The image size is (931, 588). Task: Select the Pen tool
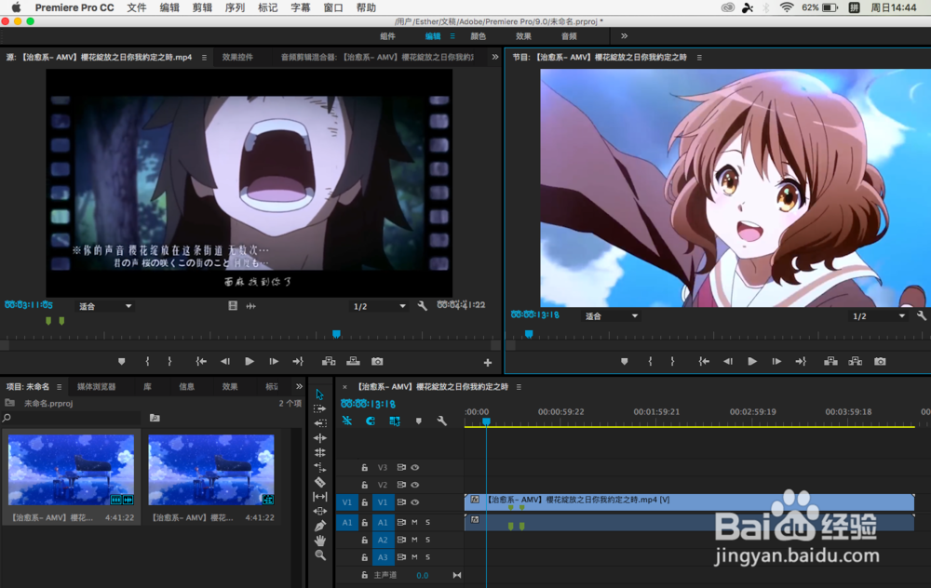[320, 526]
